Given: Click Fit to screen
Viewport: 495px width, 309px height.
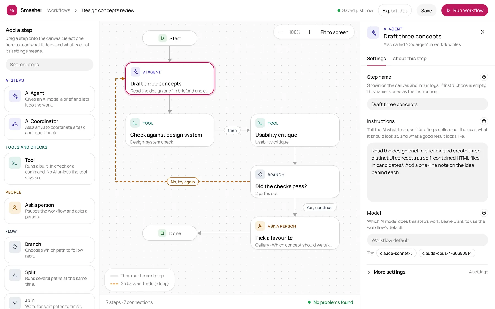Looking at the screenshot, I should click(x=334, y=32).
